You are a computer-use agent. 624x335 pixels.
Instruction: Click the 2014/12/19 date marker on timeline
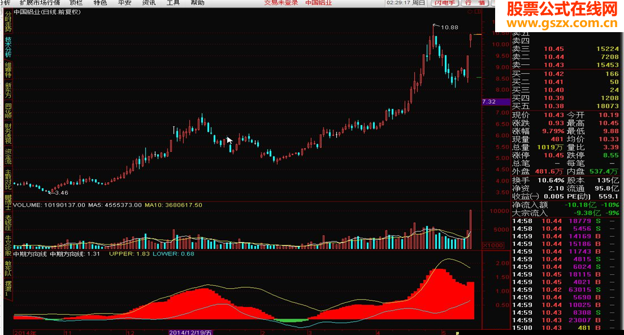[x=190, y=332]
